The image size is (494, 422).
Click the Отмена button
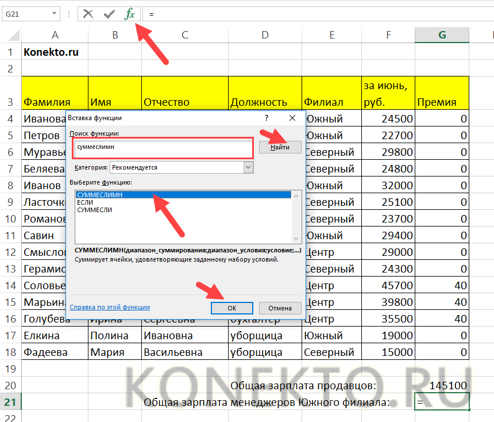(x=280, y=308)
